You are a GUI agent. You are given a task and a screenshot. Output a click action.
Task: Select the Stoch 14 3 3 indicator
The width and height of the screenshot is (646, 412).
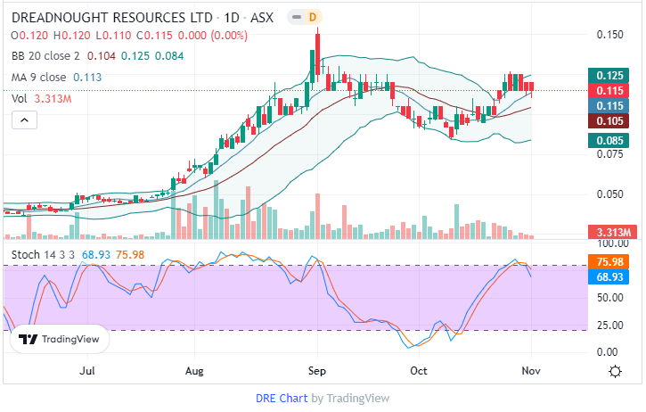[x=43, y=254]
